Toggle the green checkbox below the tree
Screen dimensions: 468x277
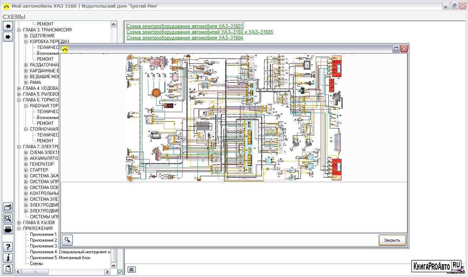point(120,272)
